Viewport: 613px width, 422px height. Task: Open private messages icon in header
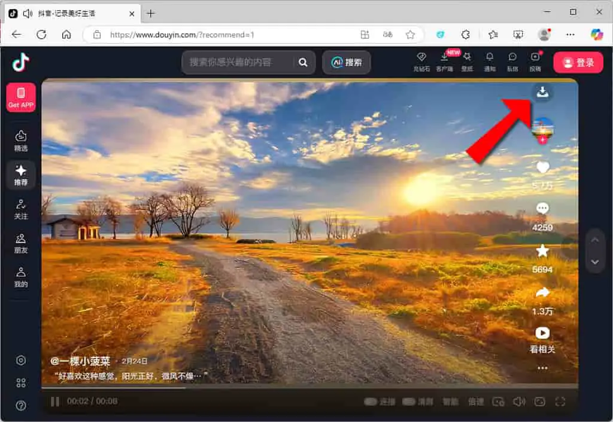tap(512, 57)
